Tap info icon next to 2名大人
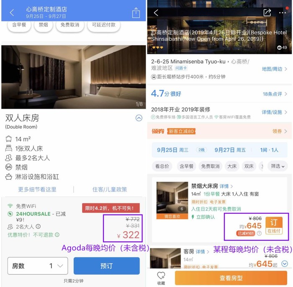 coord(38,227)
